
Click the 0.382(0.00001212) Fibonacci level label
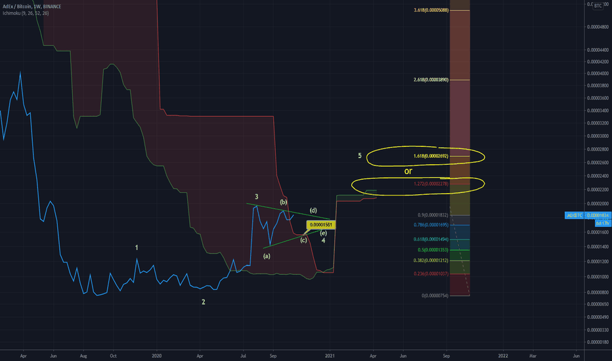pyautogui.click(x=431, y=261)
